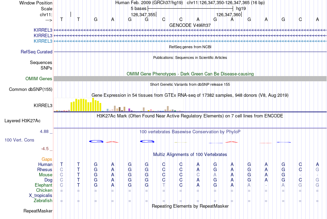Click the '100 Vert. Cons' track label
Screen dimensions: 327x219
click(x=19, y=140)
